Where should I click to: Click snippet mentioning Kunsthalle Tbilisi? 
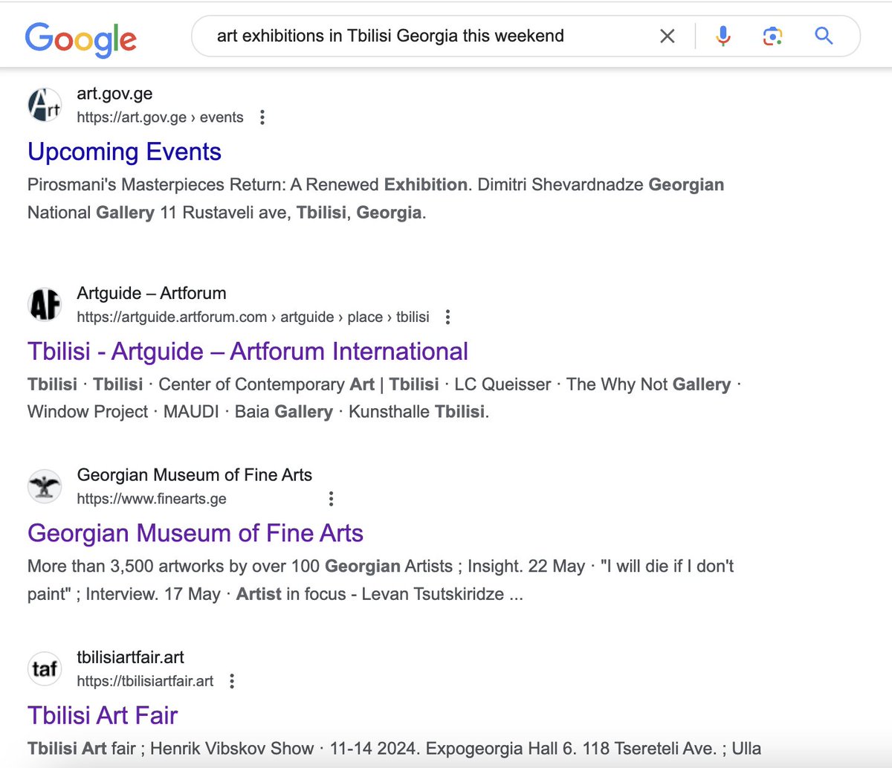[x=384, y=398]
